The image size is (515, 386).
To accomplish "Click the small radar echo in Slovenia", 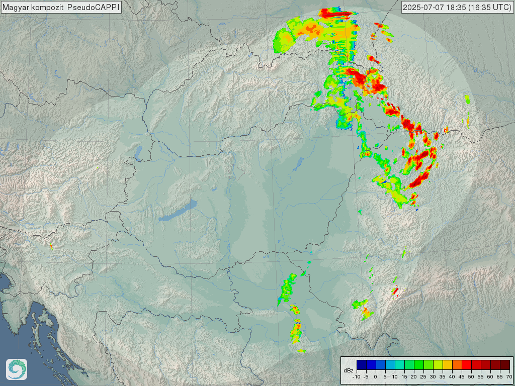I will coord(51,247).
